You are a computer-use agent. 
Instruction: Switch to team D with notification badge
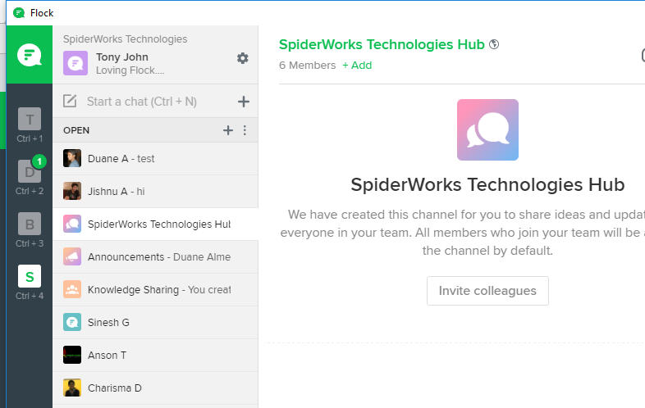(29, 172)
